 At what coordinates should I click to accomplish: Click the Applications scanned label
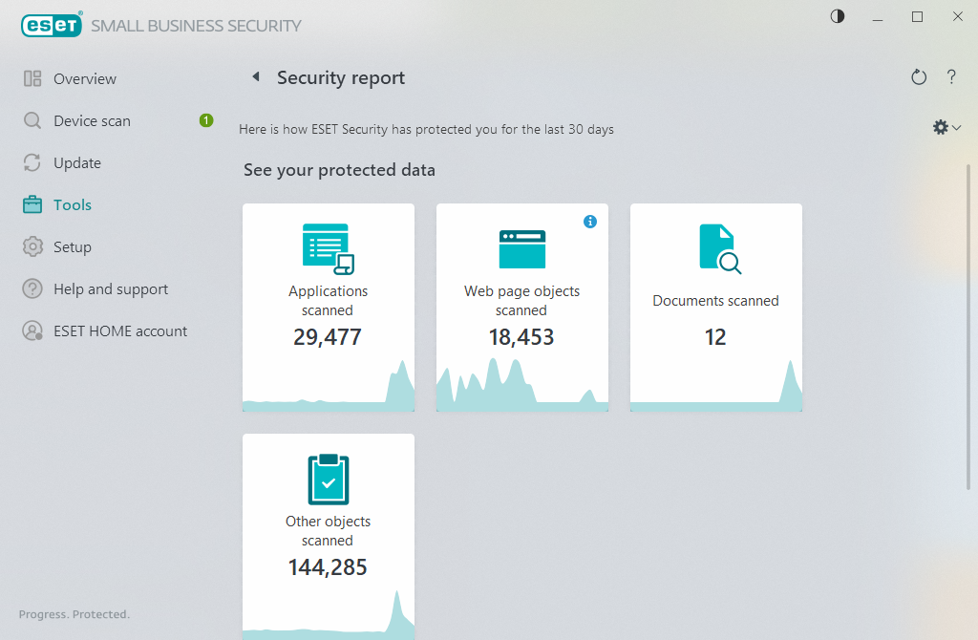328,301
